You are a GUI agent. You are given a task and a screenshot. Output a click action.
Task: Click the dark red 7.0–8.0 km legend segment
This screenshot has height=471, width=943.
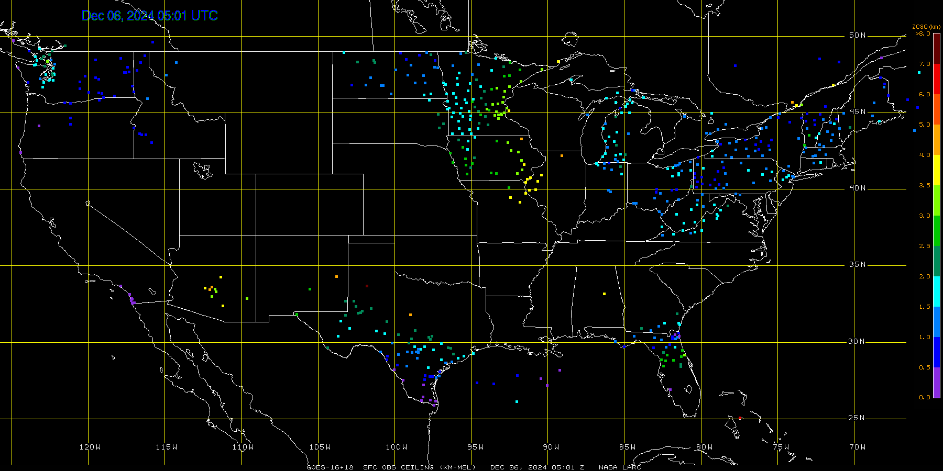click(936, 49)
